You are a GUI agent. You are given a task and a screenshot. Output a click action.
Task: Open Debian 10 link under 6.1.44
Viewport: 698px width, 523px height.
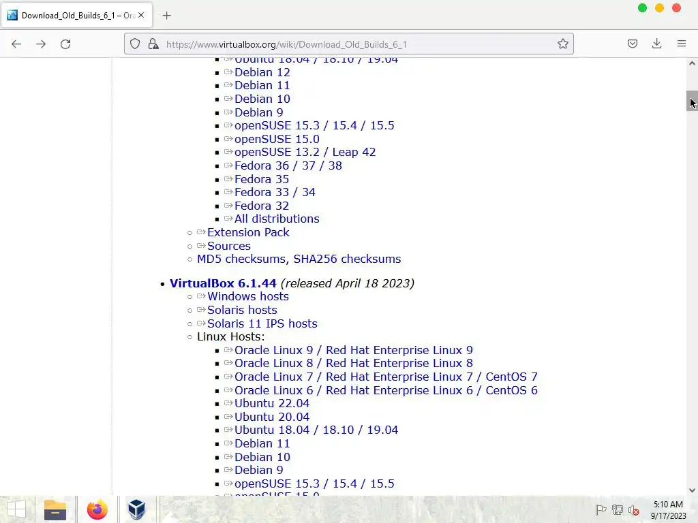tap(262, 457)
